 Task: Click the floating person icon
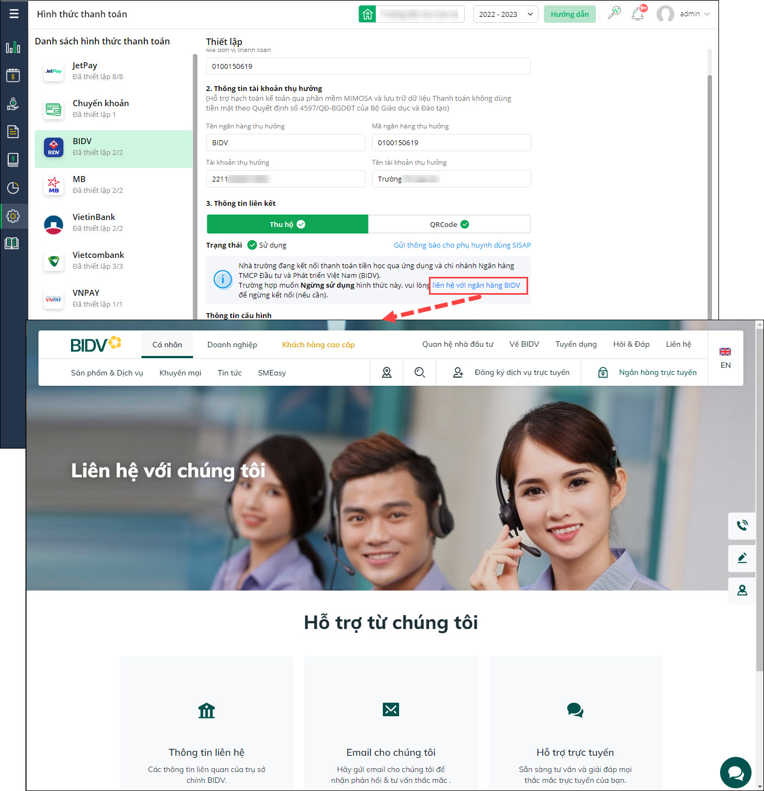[x=742, y=591]
